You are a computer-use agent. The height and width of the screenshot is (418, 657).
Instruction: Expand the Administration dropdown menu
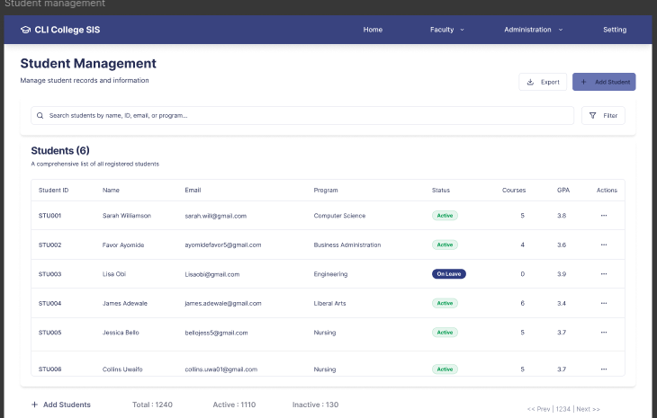(533, 30)
